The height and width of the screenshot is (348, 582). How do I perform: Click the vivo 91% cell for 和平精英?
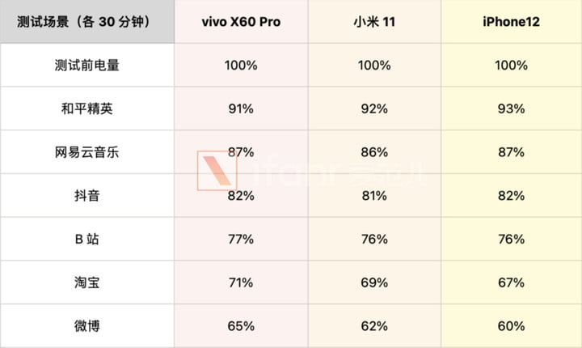(241, 109)
